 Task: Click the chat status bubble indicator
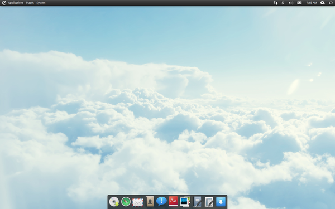click(322, 3)
